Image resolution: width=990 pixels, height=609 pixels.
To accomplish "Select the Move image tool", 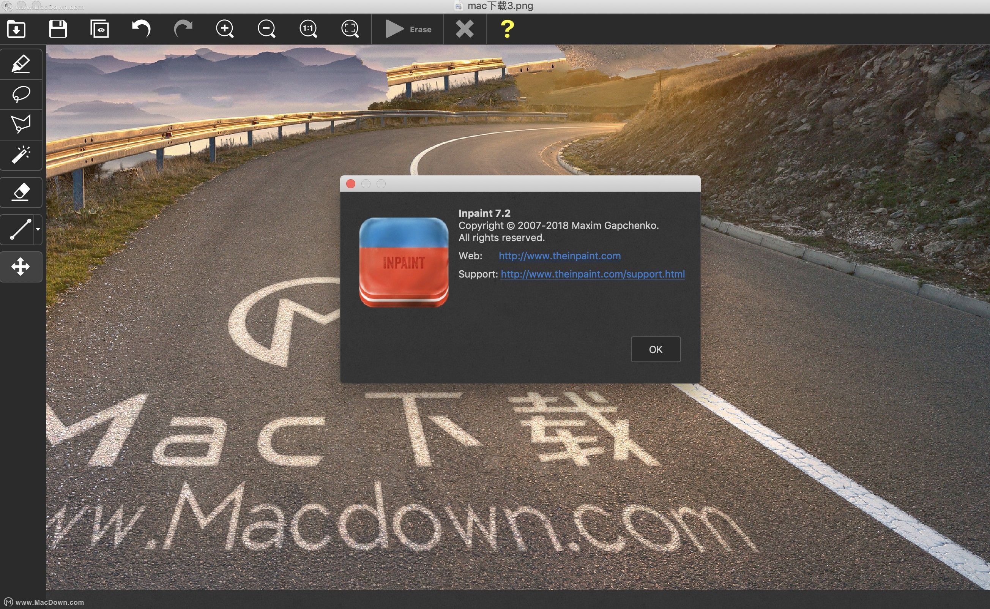I will (x=21, y=267).
